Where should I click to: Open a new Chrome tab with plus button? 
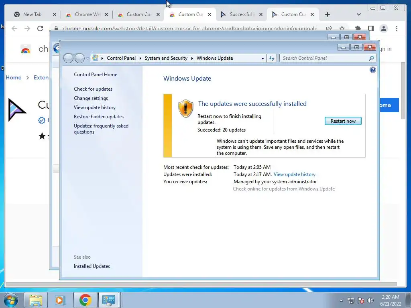pyautogui.click(x=328, y=14)
